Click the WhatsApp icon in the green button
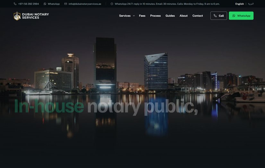Image resolution: width=265 pixels, height=168 pixels. point(234,16)
